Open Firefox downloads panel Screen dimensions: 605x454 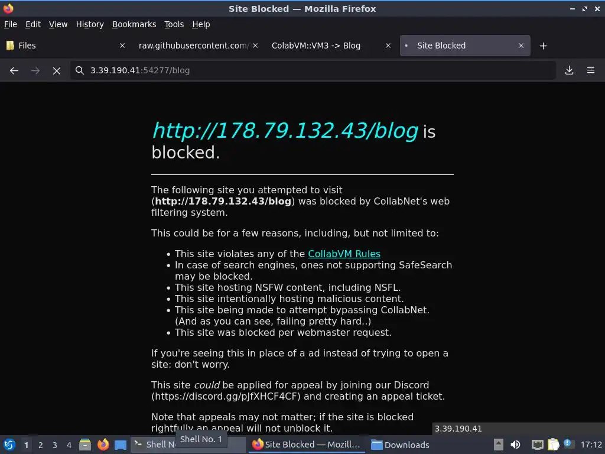(569, 70)
